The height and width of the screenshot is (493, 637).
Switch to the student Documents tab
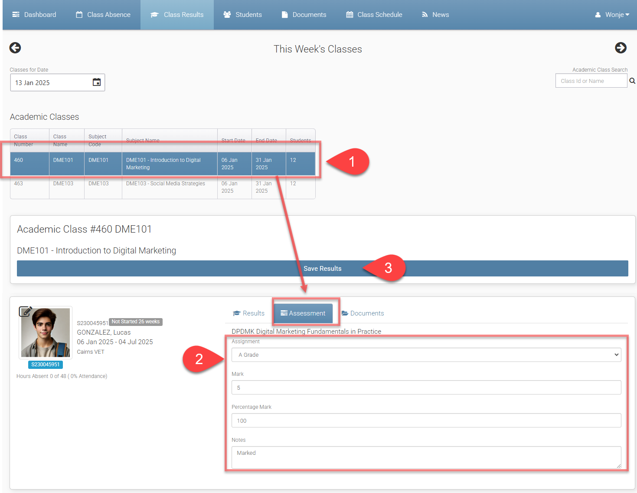363,313
